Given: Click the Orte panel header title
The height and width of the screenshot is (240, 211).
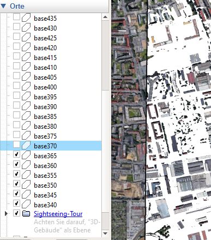Looking at the screenshot, I should (17, 6).
